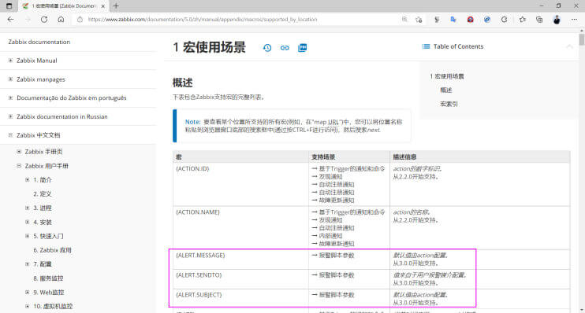Collapse Zabbix 中文文档 tree node

[10, 135]
